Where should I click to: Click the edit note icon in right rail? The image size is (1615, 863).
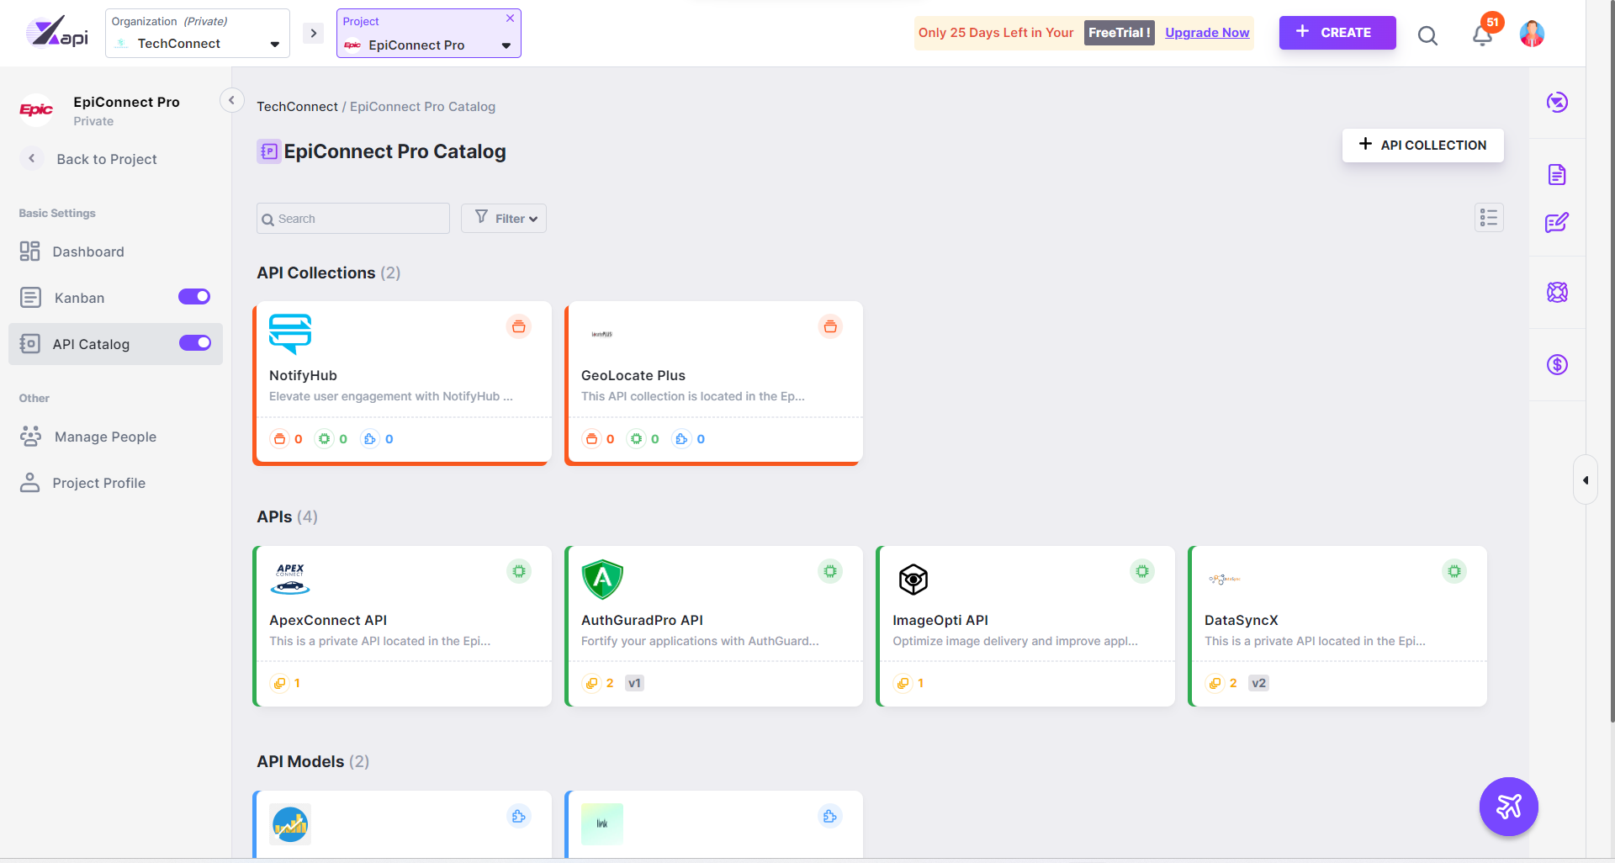pos(1557,222)
